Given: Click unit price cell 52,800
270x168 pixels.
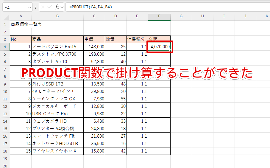Looking at the screenshot, I should pyautogui.click(x=94, y=62).
